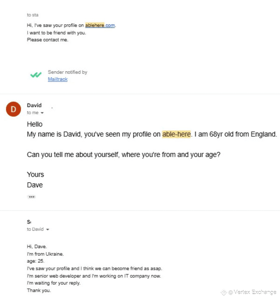Viewport: 280px width, 300px height.
Task: Expand the 'to me' recipient details arrow
Action: tap(42, 113)
